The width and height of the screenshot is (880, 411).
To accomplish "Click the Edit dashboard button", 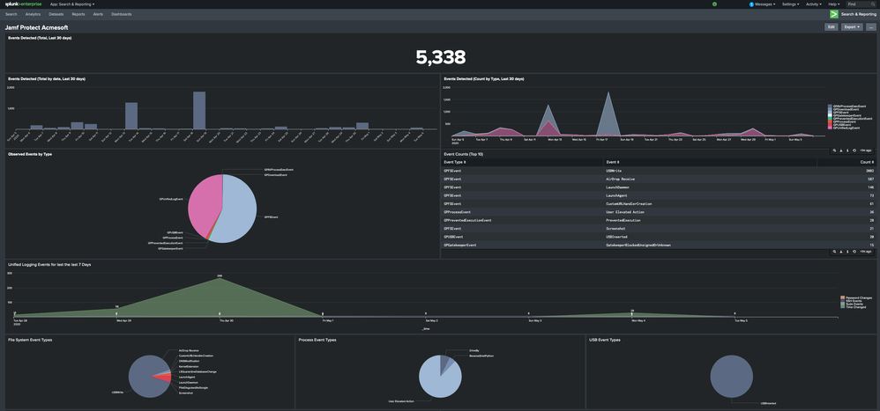I will tap(832, 27).
